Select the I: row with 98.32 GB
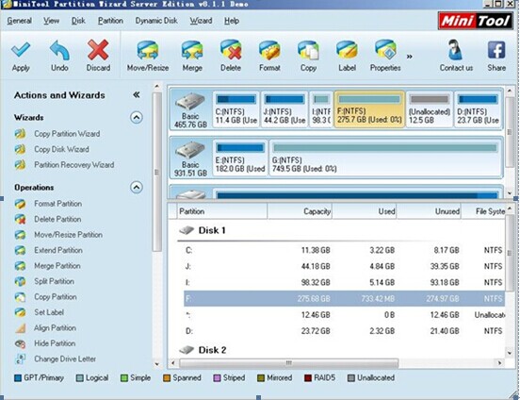520x400 pixels. point(344,282)
